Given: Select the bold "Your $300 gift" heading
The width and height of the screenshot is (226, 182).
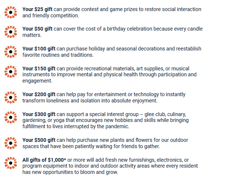Looking at the screenshot, I should (39, 114).
